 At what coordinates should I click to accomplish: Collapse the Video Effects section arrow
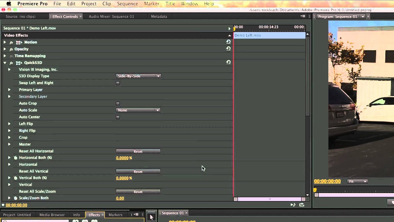point(229,35)
